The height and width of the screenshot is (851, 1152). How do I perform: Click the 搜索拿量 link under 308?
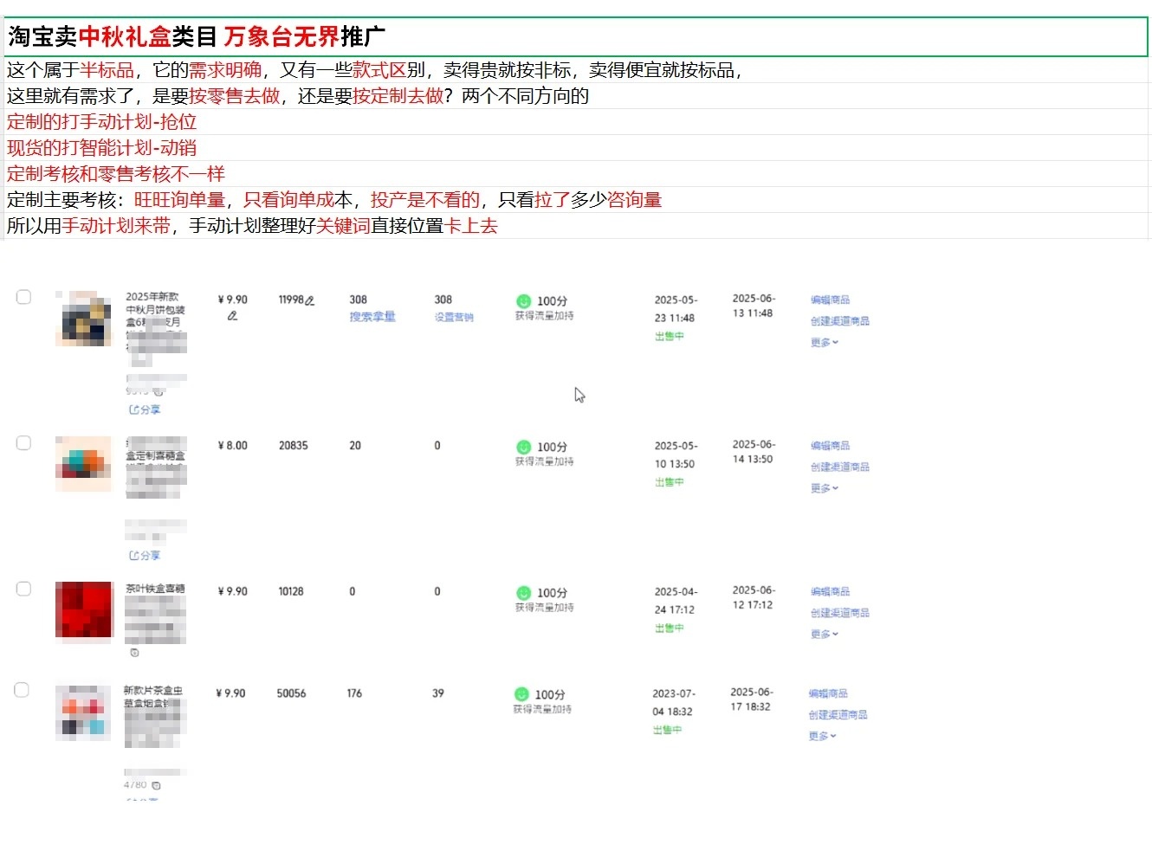372,317
